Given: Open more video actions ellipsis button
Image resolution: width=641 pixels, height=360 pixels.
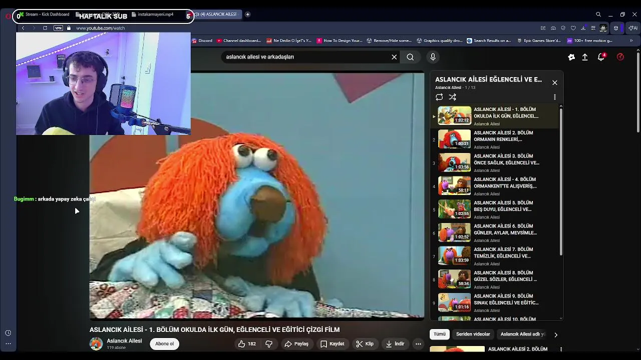Looking at the screenshot, I should [x=418, y=344].
